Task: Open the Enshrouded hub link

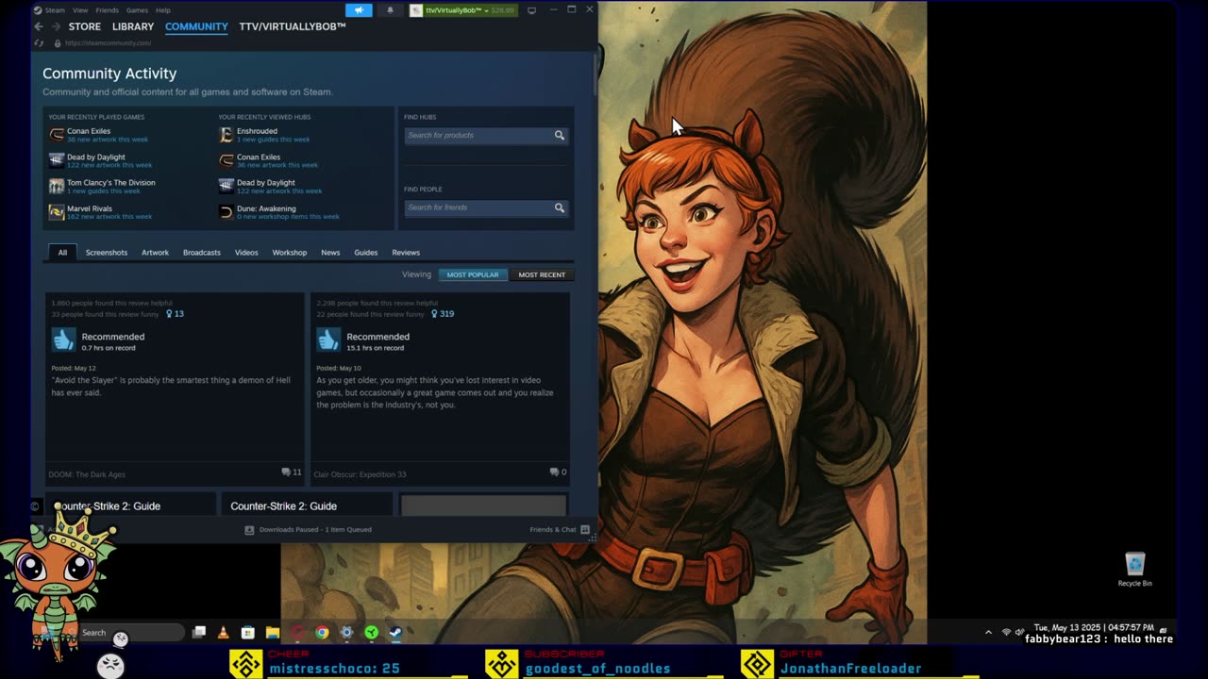Action: pyautogui.click(x=257, y=131)
